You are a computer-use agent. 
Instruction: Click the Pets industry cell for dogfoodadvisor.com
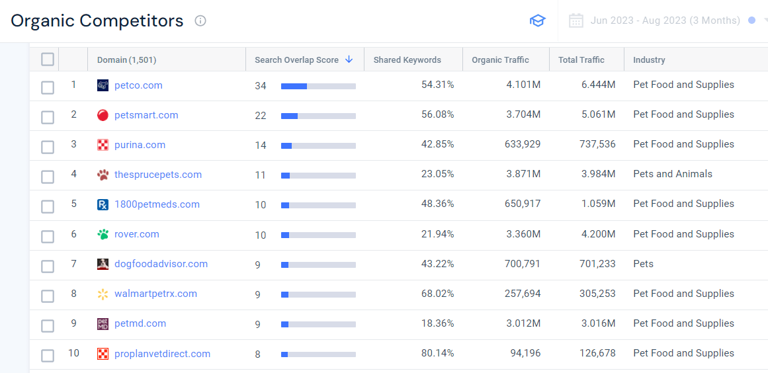[x=643, y=264]
